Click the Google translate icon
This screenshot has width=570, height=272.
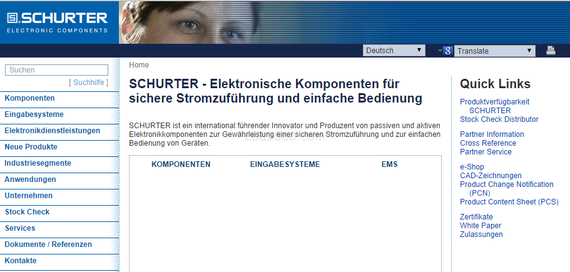pos(447,51)
